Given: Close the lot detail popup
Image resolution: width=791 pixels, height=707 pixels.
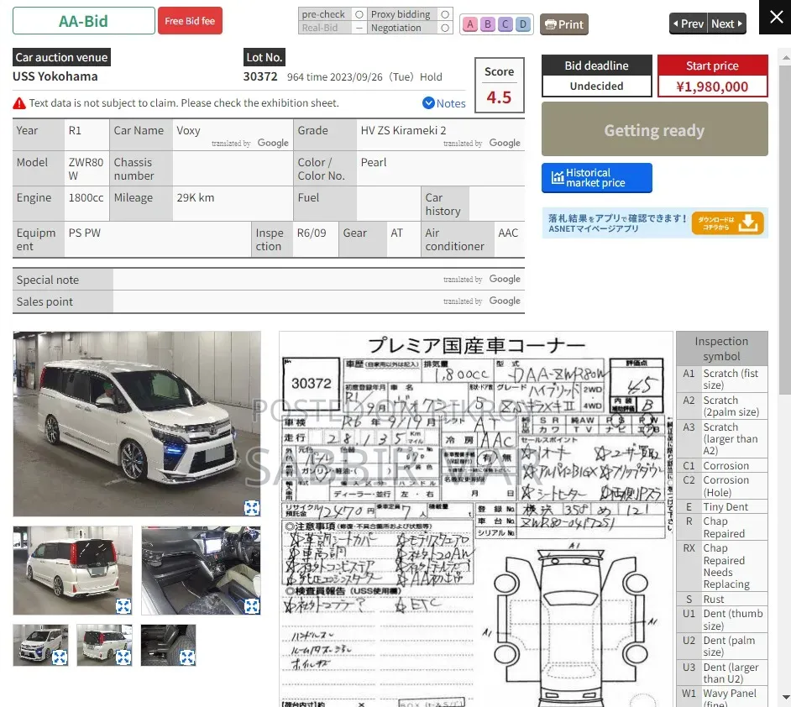Looking at the screenshot, I should [775, 17].
